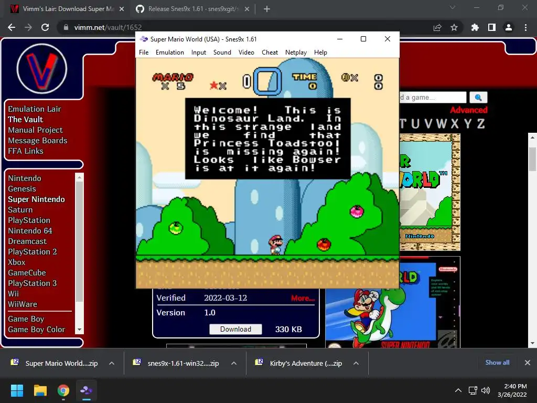
Task: Click the Chrome back arrow
Action: [12, 27]
